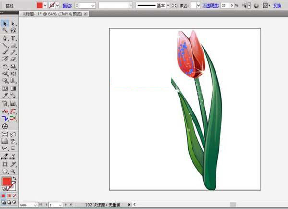
Task: Select the Magic Wand tool
Action: pyautogui.click(x=5, y=30)
